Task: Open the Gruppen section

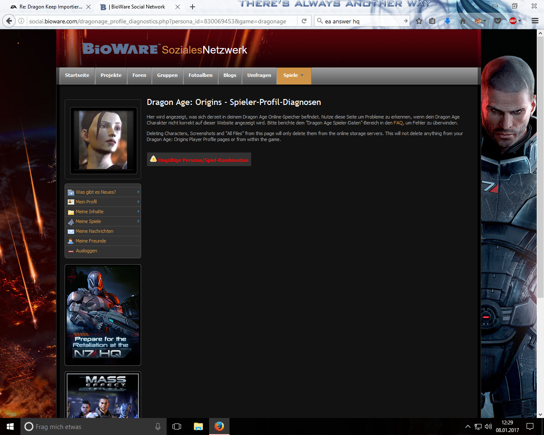Action: tap(167, 76)
